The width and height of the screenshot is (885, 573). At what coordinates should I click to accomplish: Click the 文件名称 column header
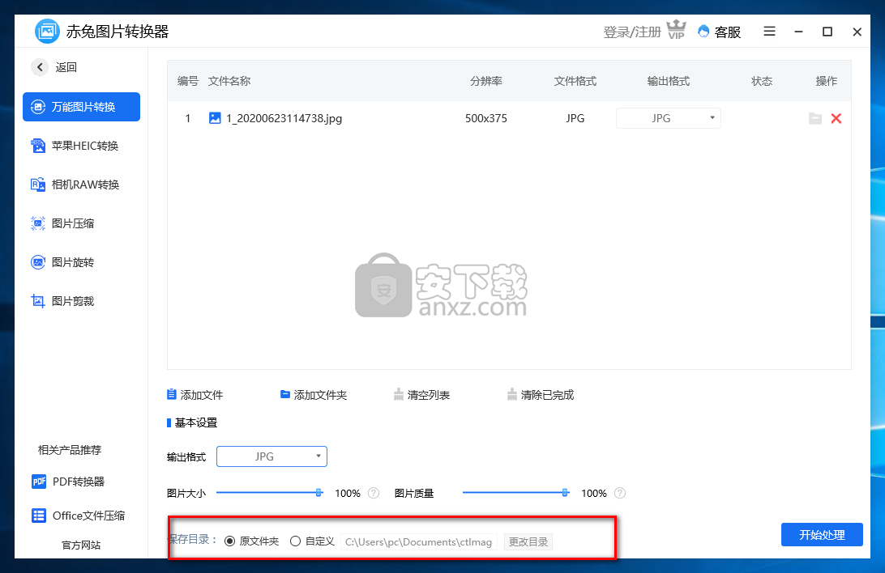[229, 81]
